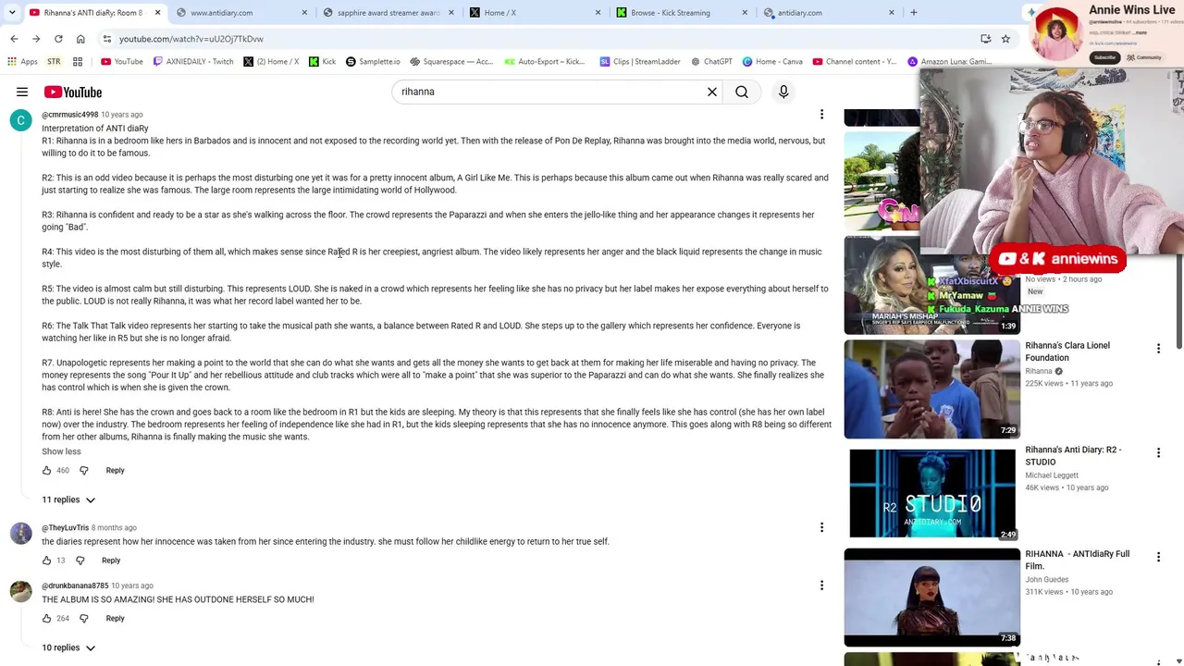Viewport: 1184px width, 666px height.
Task: Open menu for Clara Lionel Foundation video
Action: point(1158,349)
